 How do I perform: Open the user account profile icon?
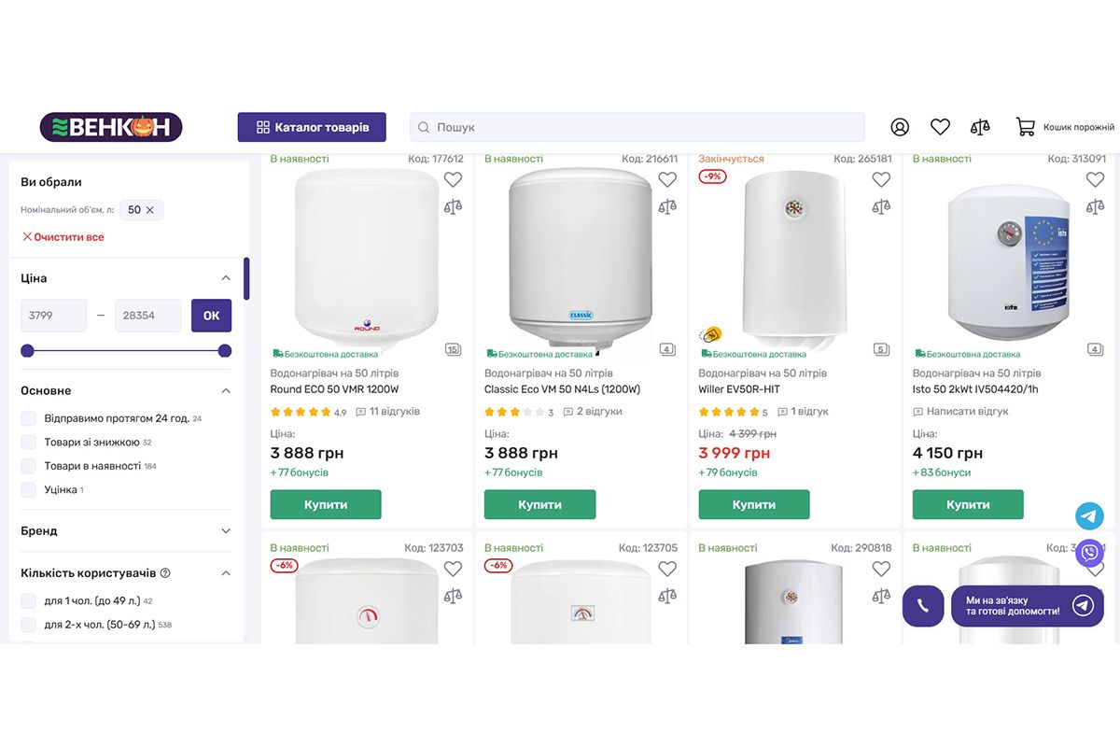(x=900, y=127)
